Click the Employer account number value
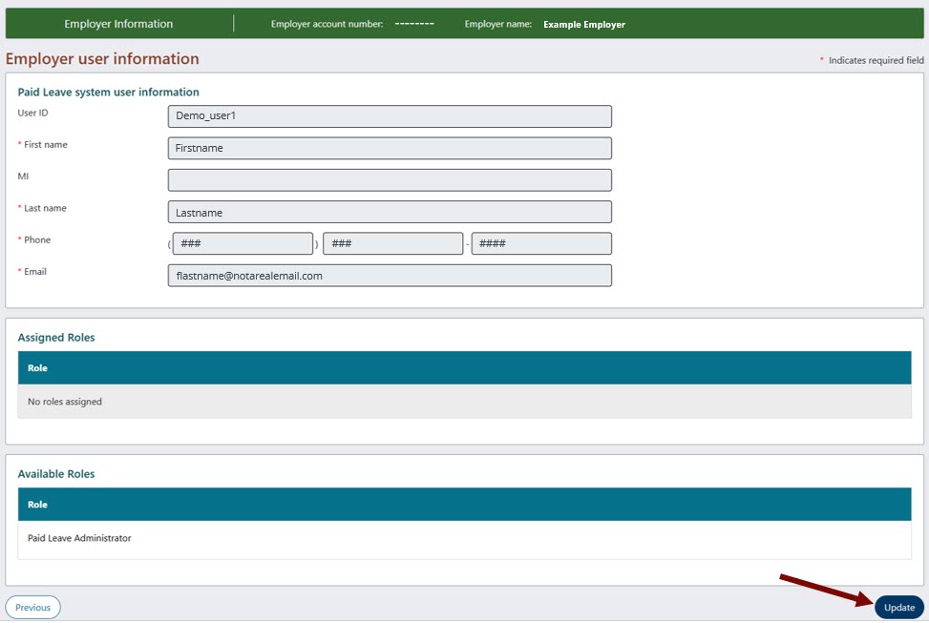Viewport: 929px width, 623px height. [414, 23]
